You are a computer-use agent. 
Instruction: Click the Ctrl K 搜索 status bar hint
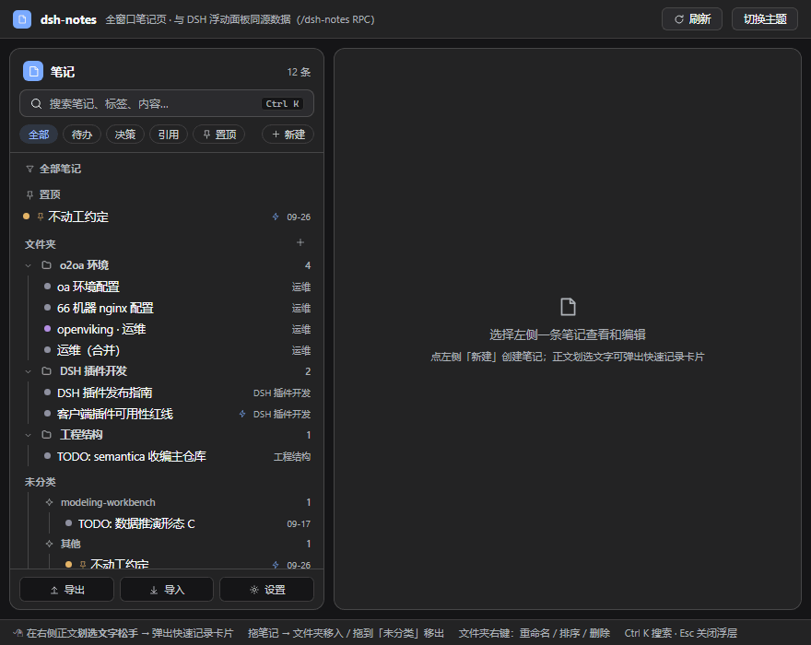649,633
